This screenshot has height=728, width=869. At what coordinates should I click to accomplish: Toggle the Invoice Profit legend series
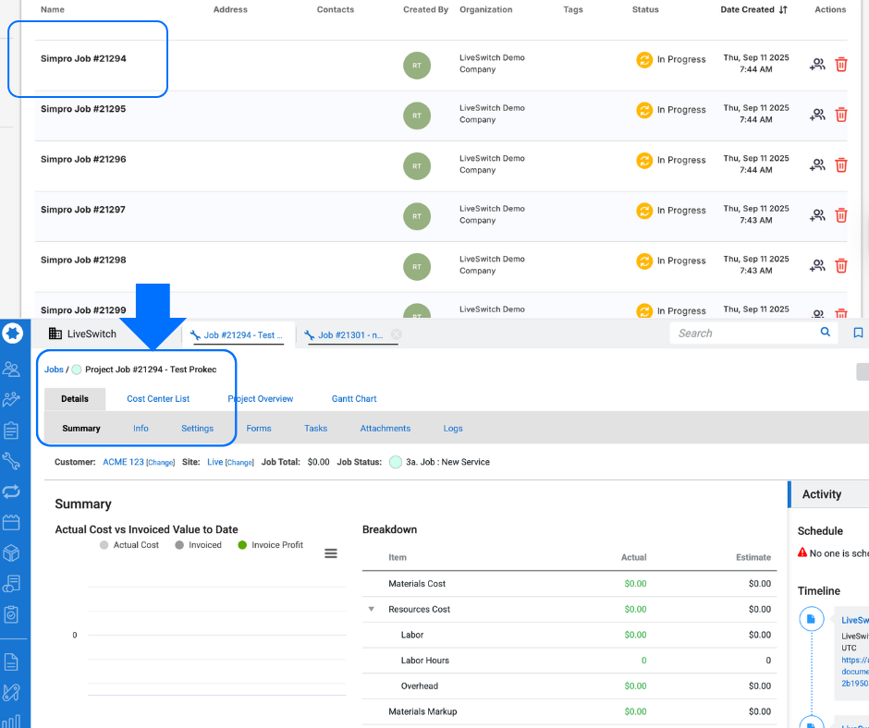click(271, 545)
